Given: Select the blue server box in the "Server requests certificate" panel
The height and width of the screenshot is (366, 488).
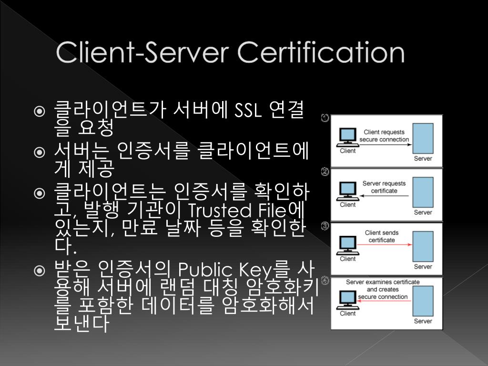Looking at the screenshot, I should pos(423,193).
